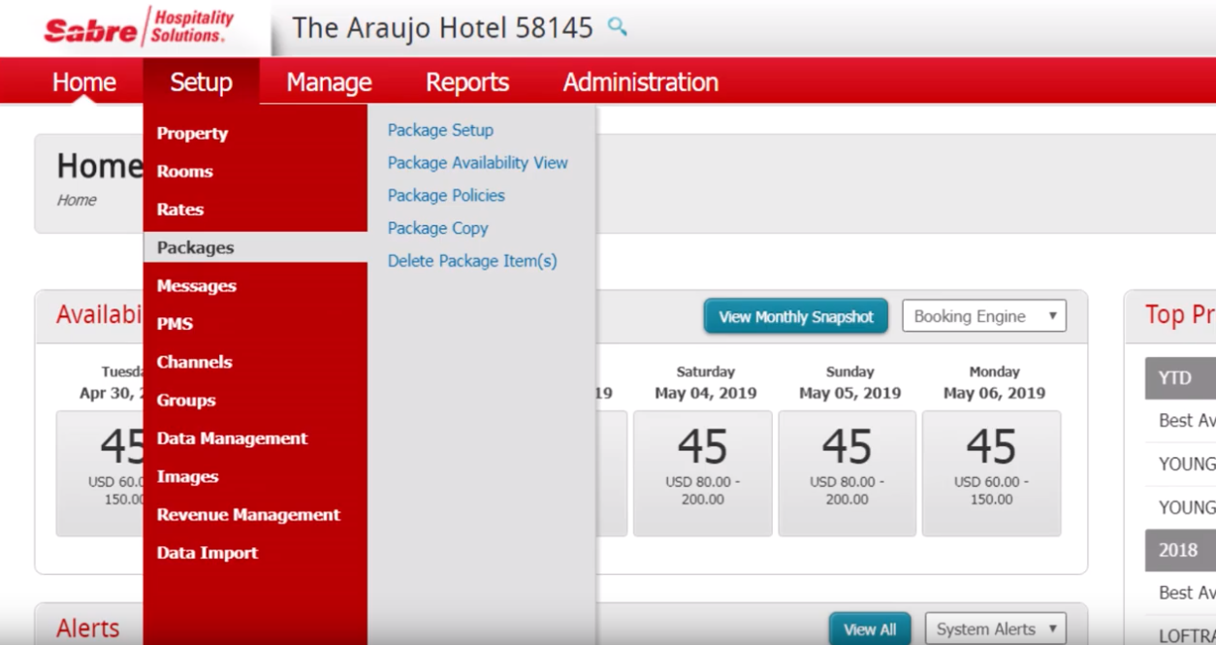The image size is (1216, 645).
Task: Click the YTD header in Top panel
Action: [1180, 378]
